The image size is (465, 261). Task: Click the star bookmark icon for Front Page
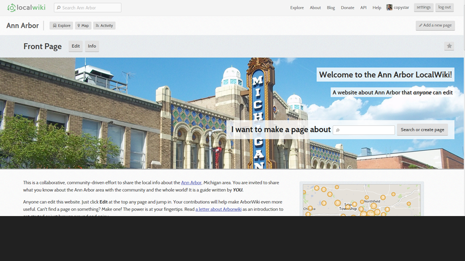coord(449,46)
